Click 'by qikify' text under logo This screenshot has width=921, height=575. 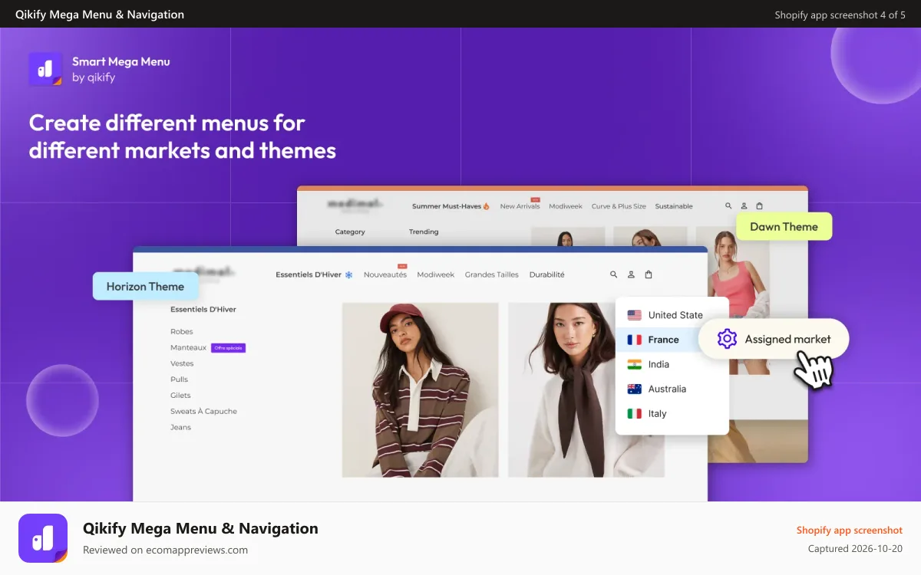coord(94,77)
